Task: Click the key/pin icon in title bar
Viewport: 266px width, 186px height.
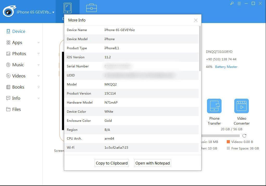Action: point(232,3)
